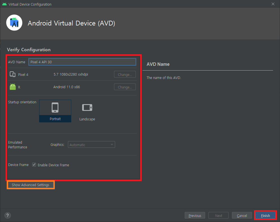The width and height of the screenshot is (280, 222).
Task: Cancel the AVD configuration
Action: [x=242, y=215]
